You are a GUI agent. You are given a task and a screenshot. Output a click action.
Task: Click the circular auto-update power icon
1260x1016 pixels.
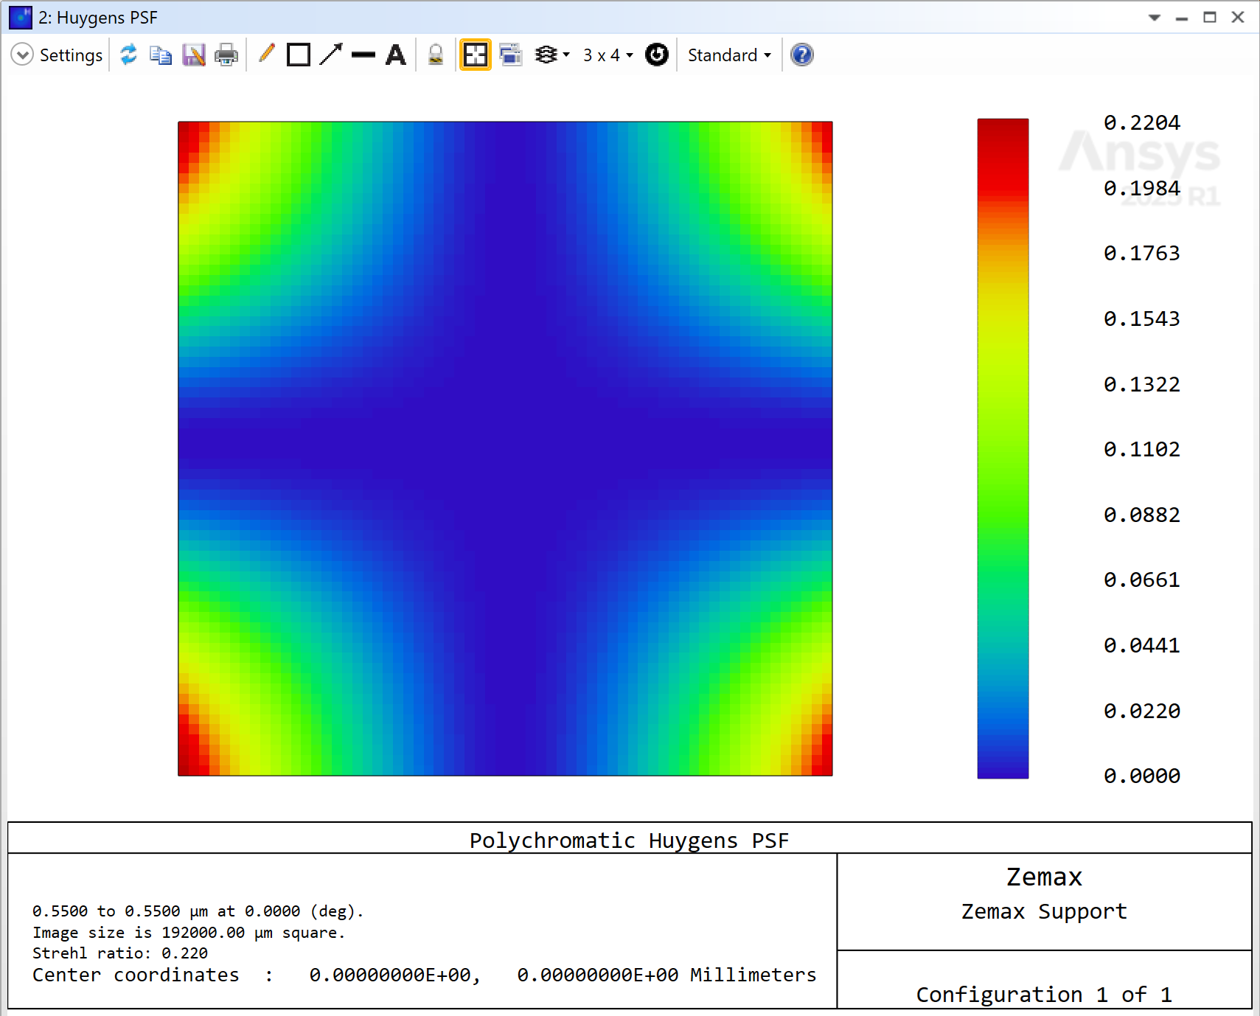pos(657,55)
